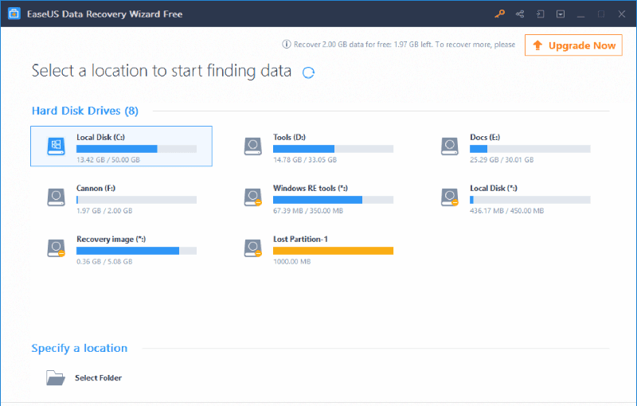Click the Upgrade Now button

[573, 45]
